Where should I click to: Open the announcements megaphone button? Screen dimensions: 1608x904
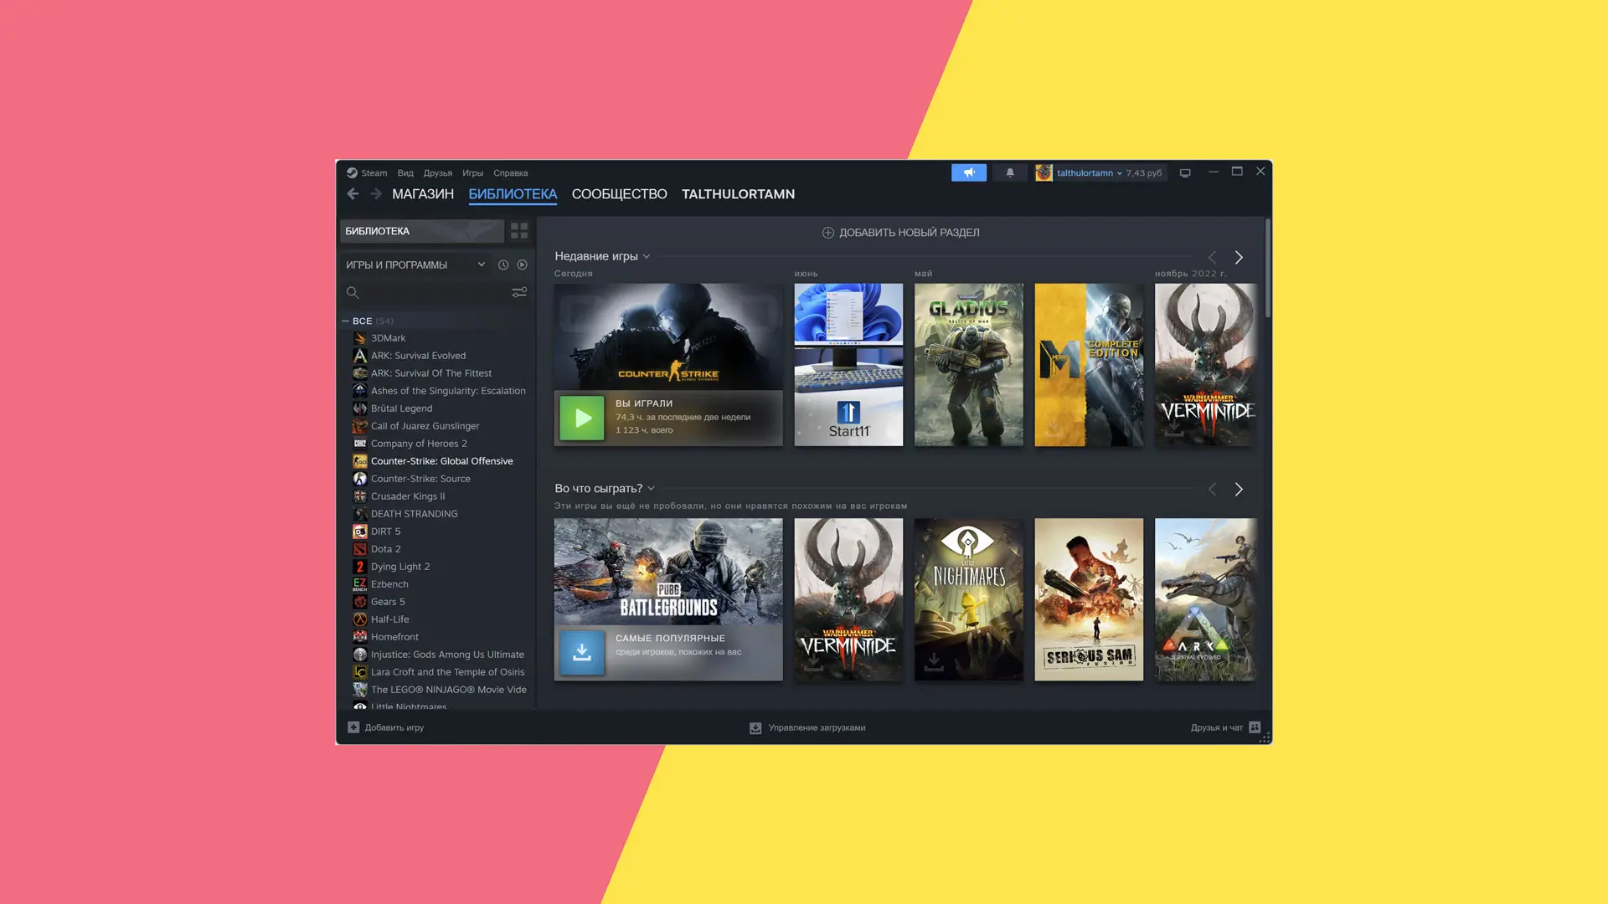[x=969, y=172]
